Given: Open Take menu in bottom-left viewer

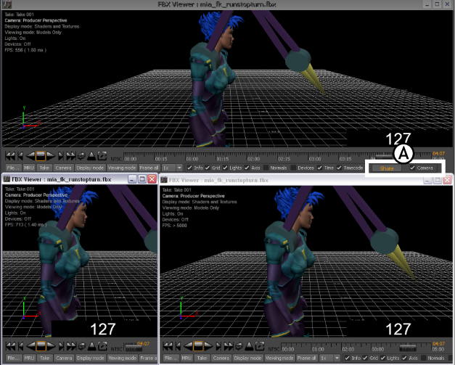Looking at the screenshot, I should [x=45, y=358].
